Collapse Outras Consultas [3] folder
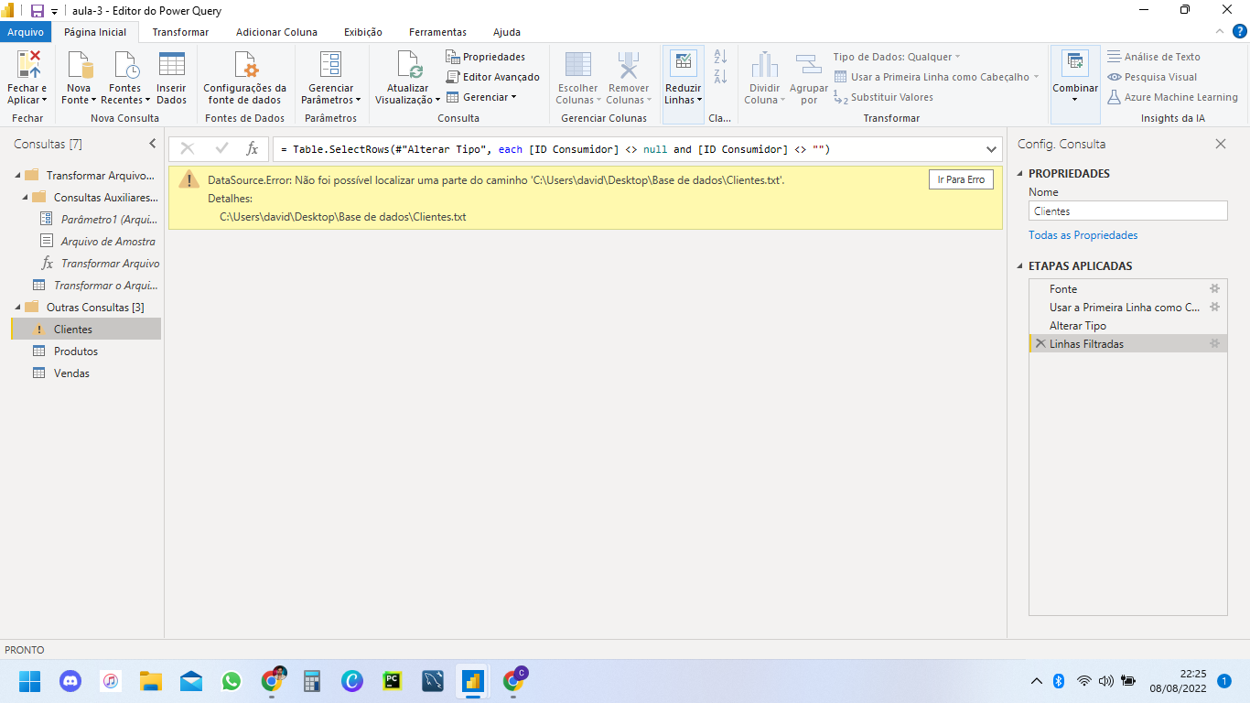Viewport: 1250px width, 703px height. click(17, 308)
